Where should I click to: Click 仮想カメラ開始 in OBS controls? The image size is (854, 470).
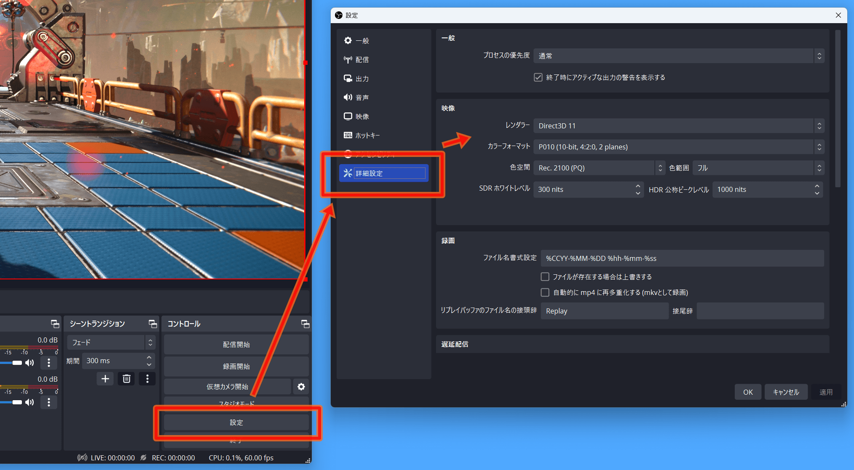tap(228, 387)
